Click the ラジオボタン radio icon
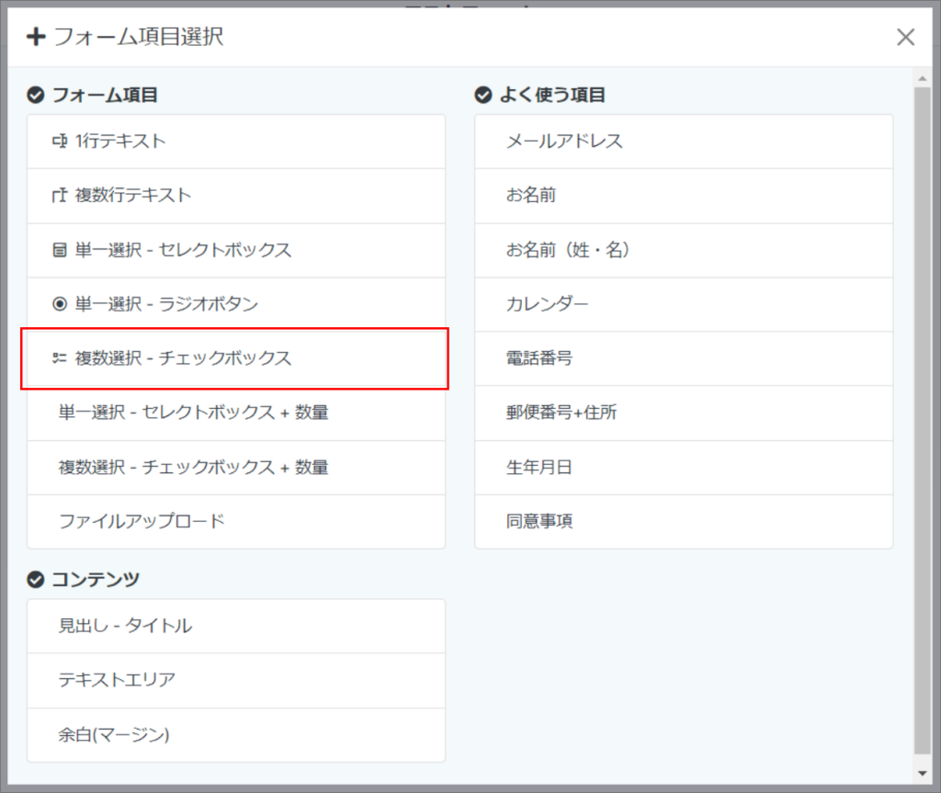 click(x=60, y=304)
